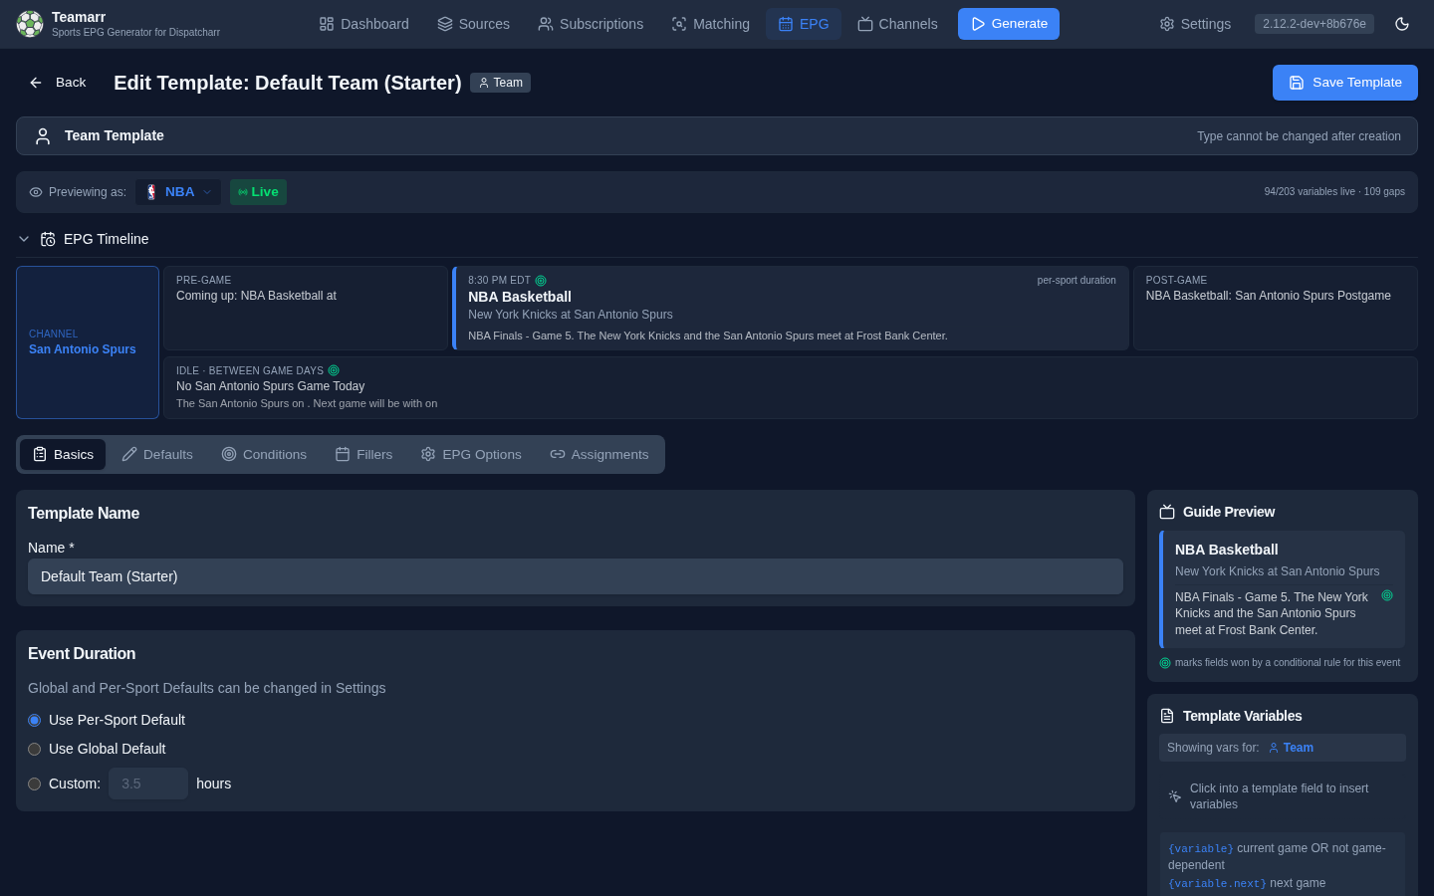Save the template with Save Template
Image resolution: width=1434 pixels, height=896 pixels.
[1345, 83]
